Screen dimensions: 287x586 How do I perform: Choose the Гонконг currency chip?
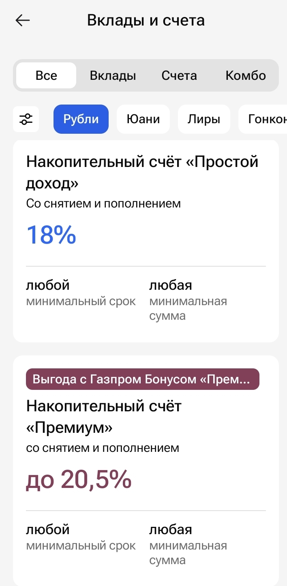pyautogui.click(x=266, y=119)
